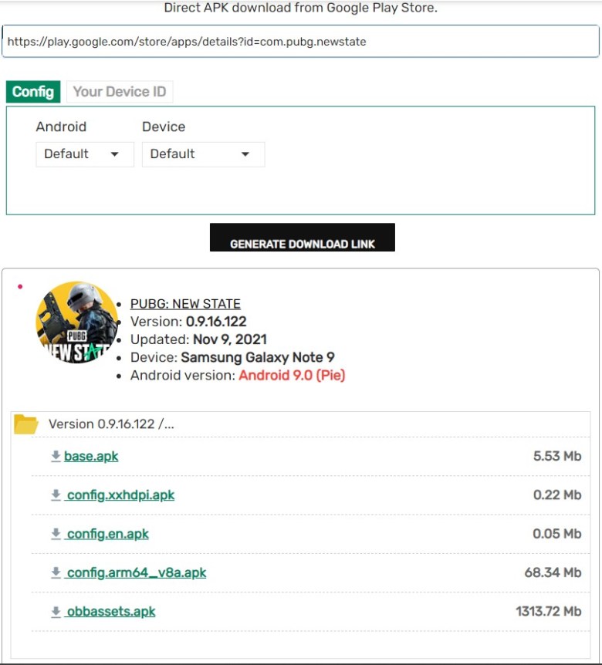The image size is (602, 665).
Task: Click the PUBG New State app icon
Action: (76, 322)
